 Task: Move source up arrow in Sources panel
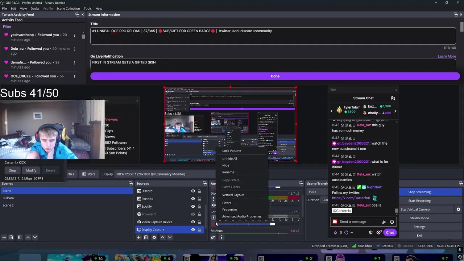[162, 237]
